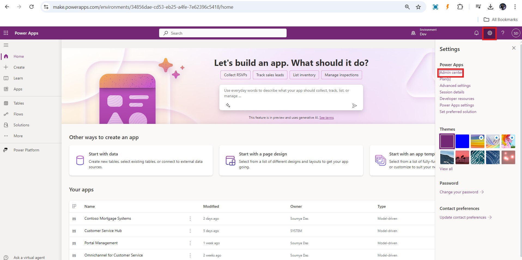Open the app launcher waffle icon
Image resolution: width=522 pixels, height=260 pixels.
pyautogui.click(x=6, y=33)
